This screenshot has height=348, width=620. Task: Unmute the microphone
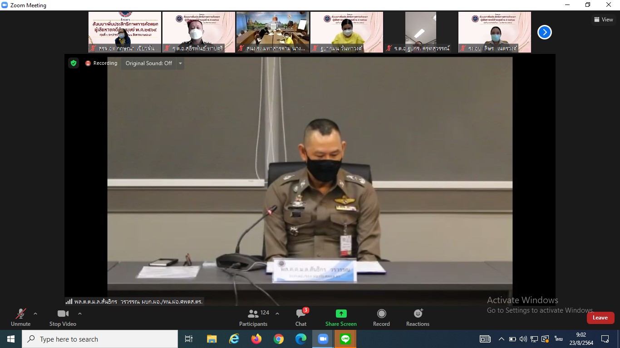coord(20,317)
